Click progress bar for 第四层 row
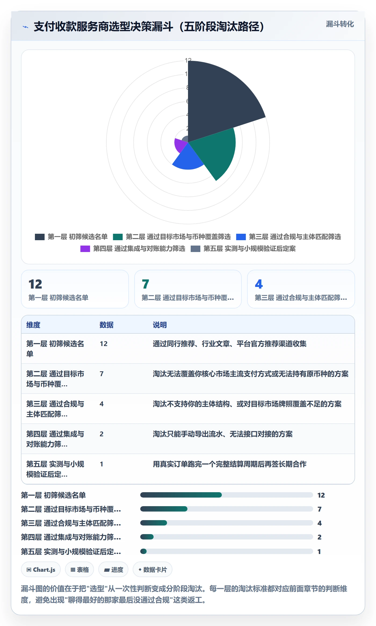The image size is (376, 626). [227, 537]
